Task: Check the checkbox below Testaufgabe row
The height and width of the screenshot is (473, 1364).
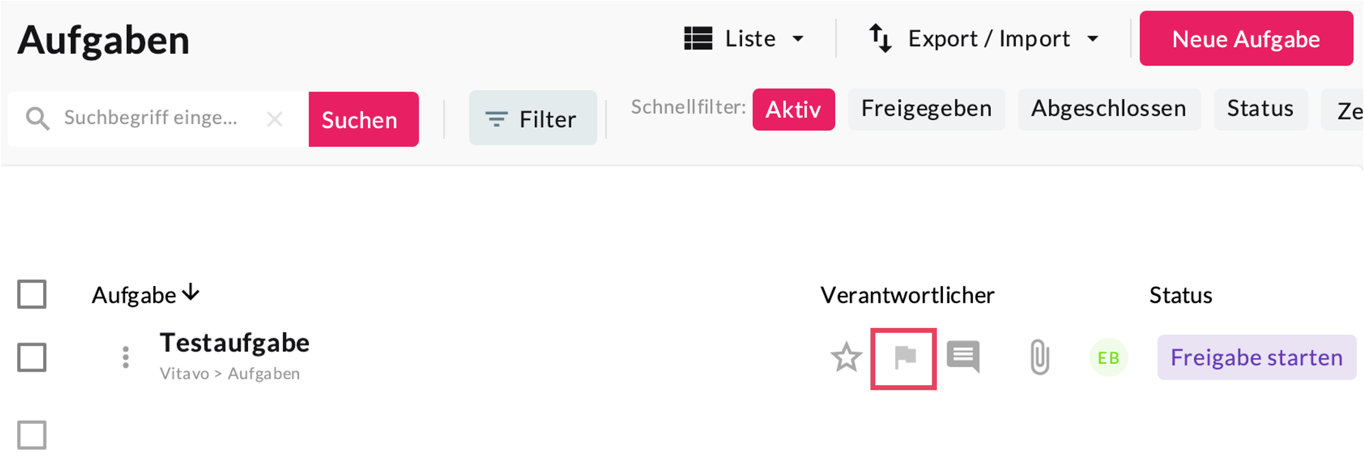Action: (32, 435)
